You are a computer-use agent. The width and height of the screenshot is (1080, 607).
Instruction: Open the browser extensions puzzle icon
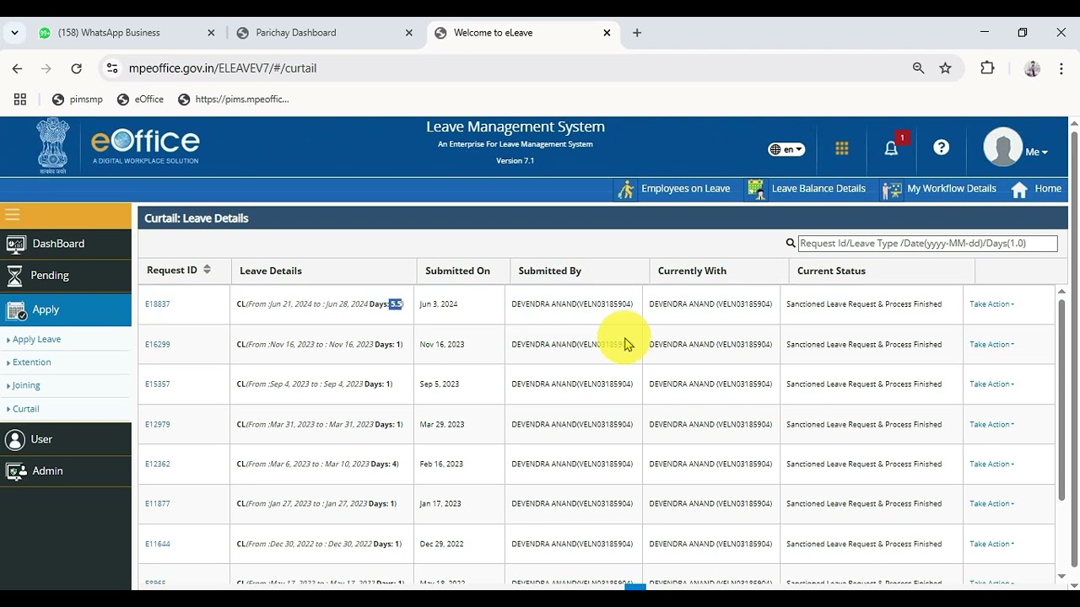(987, 68)
